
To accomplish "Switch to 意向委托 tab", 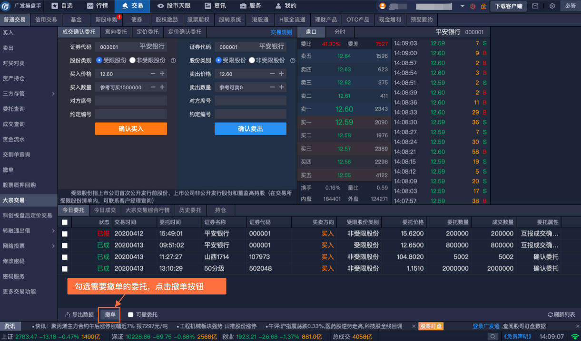I will coord(116,32).
